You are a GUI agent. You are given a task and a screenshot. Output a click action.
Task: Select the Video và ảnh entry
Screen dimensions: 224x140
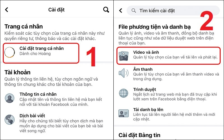click(x=169, y=56)
